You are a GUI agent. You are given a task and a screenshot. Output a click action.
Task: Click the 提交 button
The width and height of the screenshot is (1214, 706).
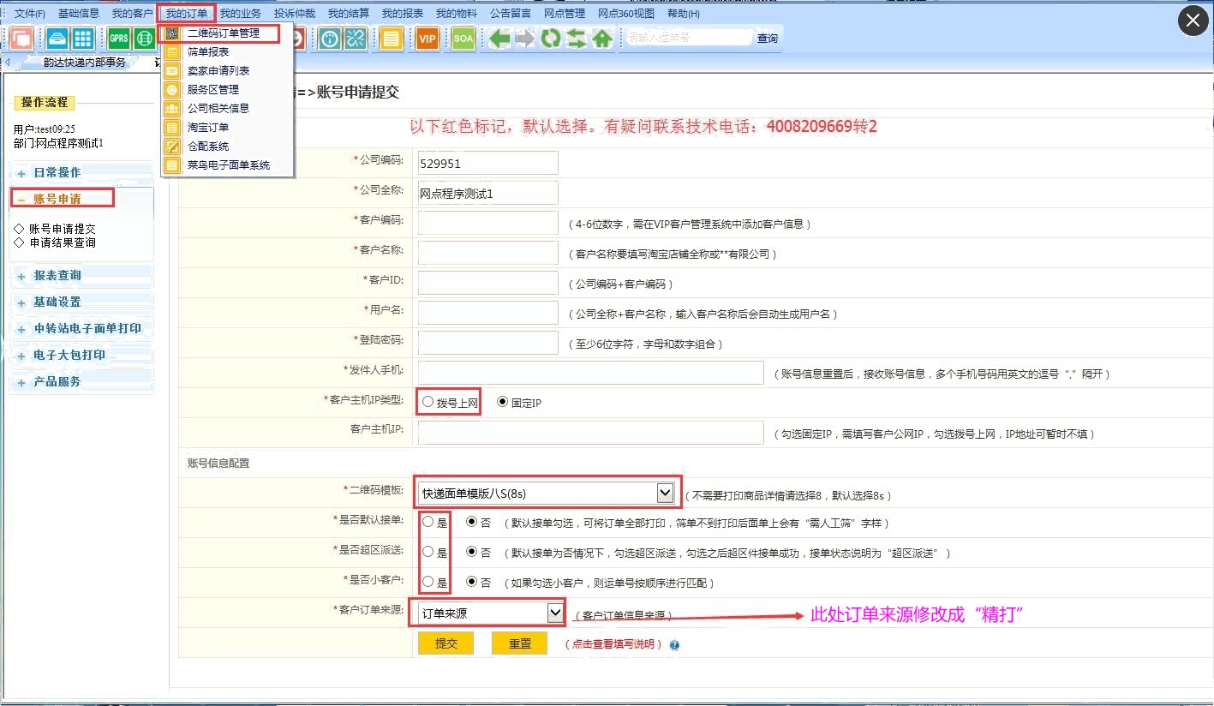446,643
